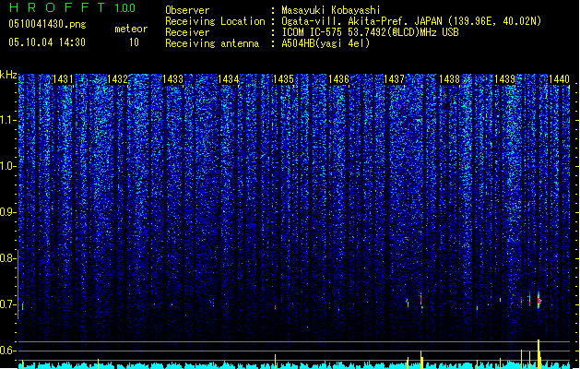
Task: Click the HROFFT 1.0.0 title text
Action: [73, 7]
